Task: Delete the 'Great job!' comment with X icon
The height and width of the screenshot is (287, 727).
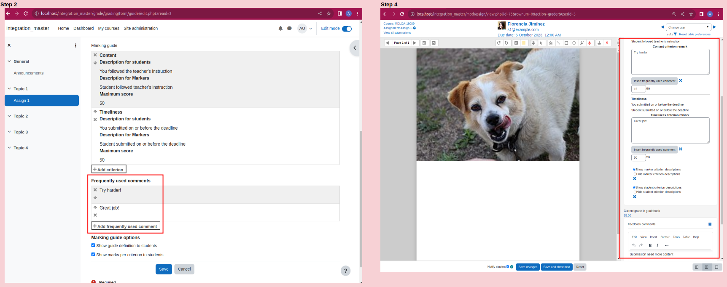Action: [x=95, y=215]
